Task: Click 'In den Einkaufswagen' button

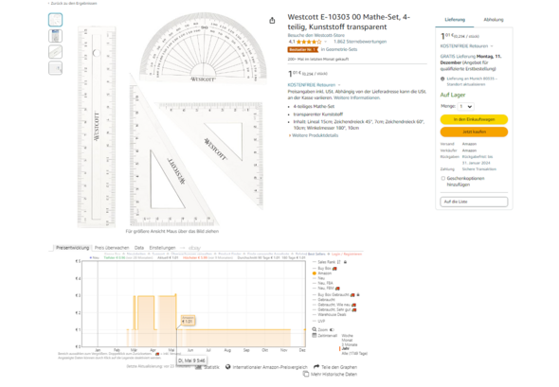Action: point(474,119)
